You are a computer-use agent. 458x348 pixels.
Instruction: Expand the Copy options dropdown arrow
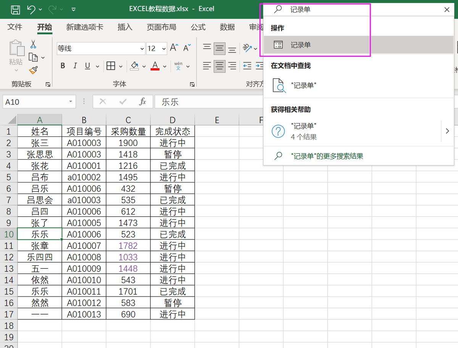point(43,57)
